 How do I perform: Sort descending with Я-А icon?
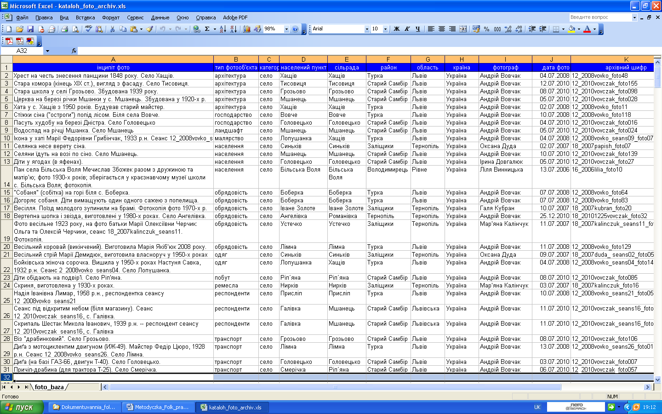[x=233, y=29]
